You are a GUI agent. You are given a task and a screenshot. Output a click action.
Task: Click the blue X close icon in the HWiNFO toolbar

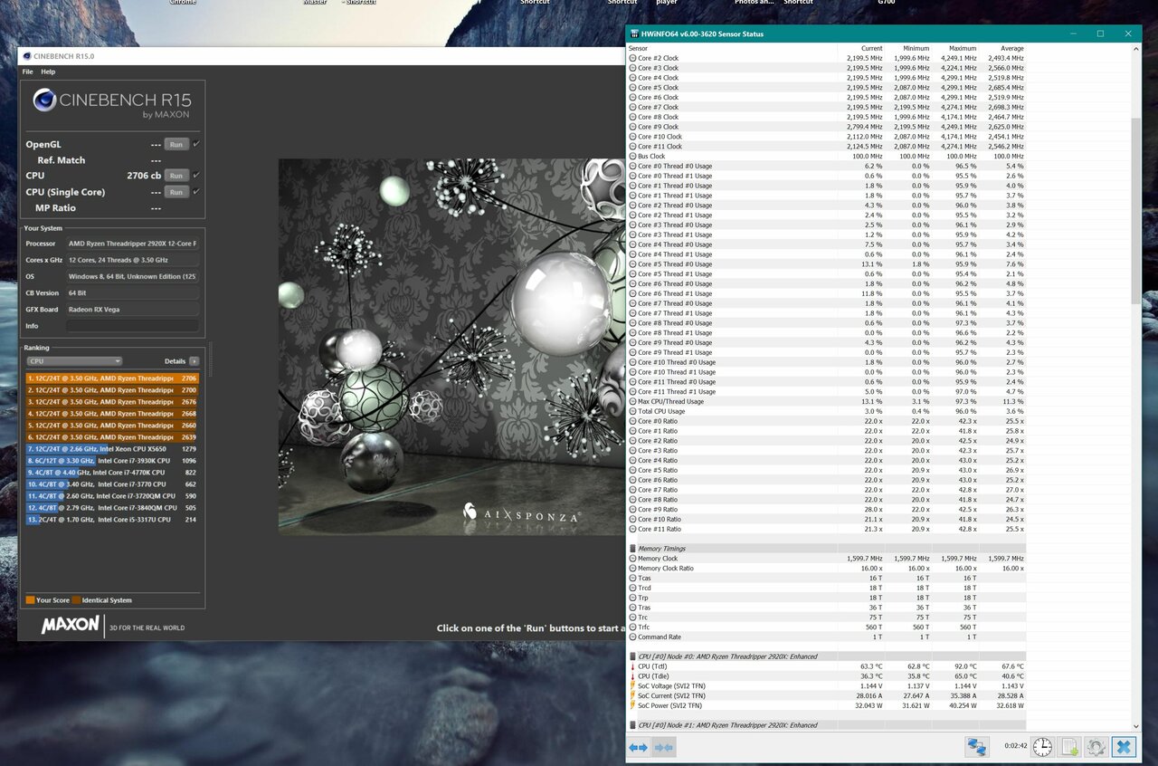tap(1124, 747)
